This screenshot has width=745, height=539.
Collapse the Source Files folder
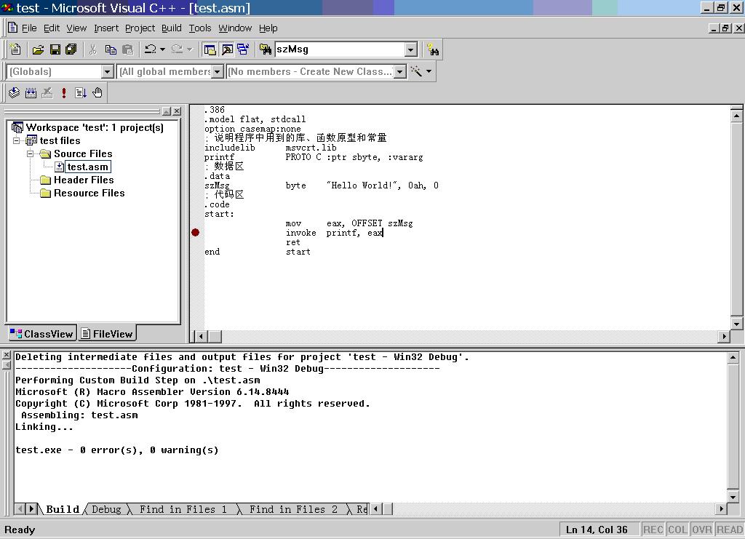pyautogui.click(x=30, y=154)
